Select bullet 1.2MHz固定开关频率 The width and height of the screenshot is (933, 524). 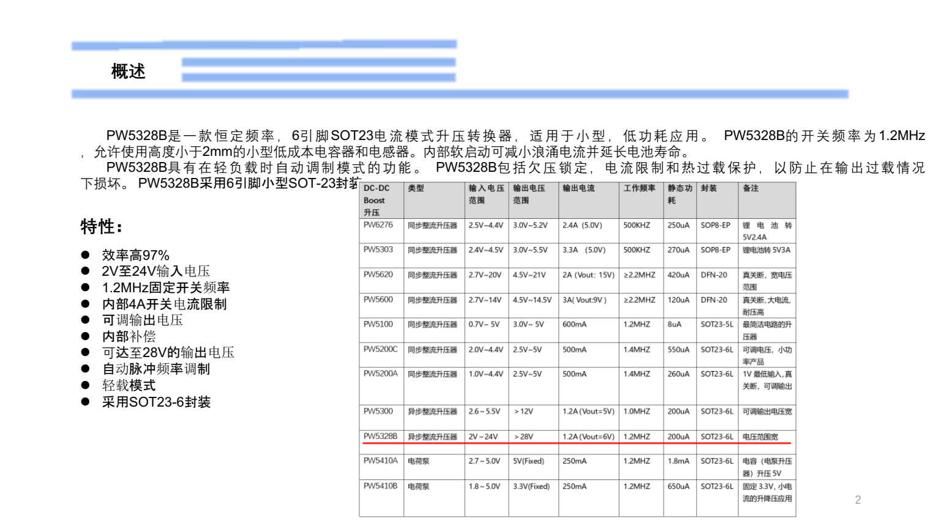point(165,287)
